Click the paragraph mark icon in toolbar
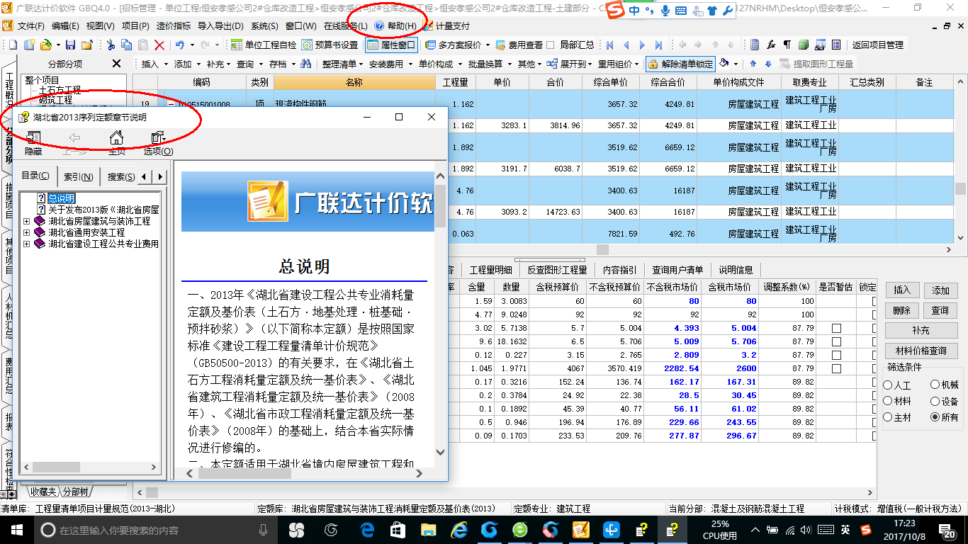968x544 pixels. tap(787, 45)
